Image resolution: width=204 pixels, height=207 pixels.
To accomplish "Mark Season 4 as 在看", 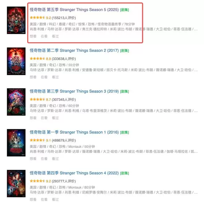I will [x=44, y=199].
